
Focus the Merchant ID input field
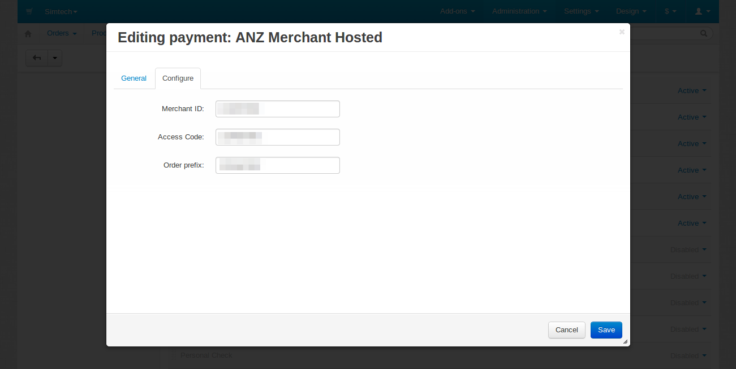278,109
